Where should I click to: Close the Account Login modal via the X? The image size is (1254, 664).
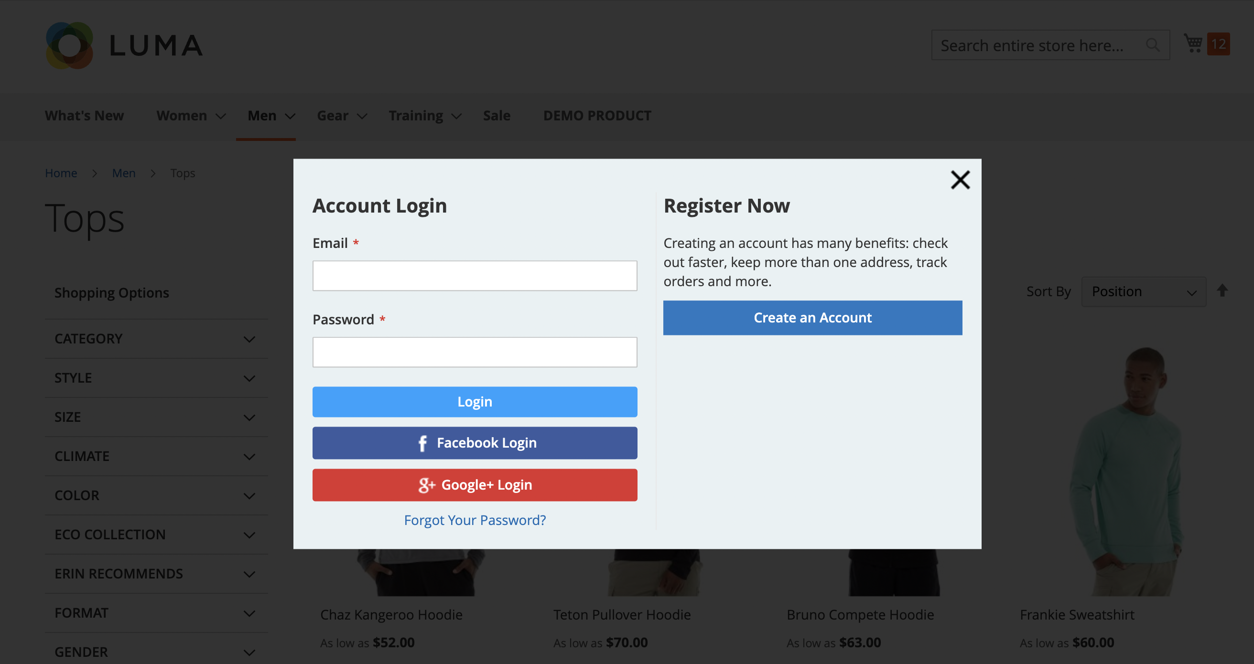pyautogui.click(x=960, y=180)
